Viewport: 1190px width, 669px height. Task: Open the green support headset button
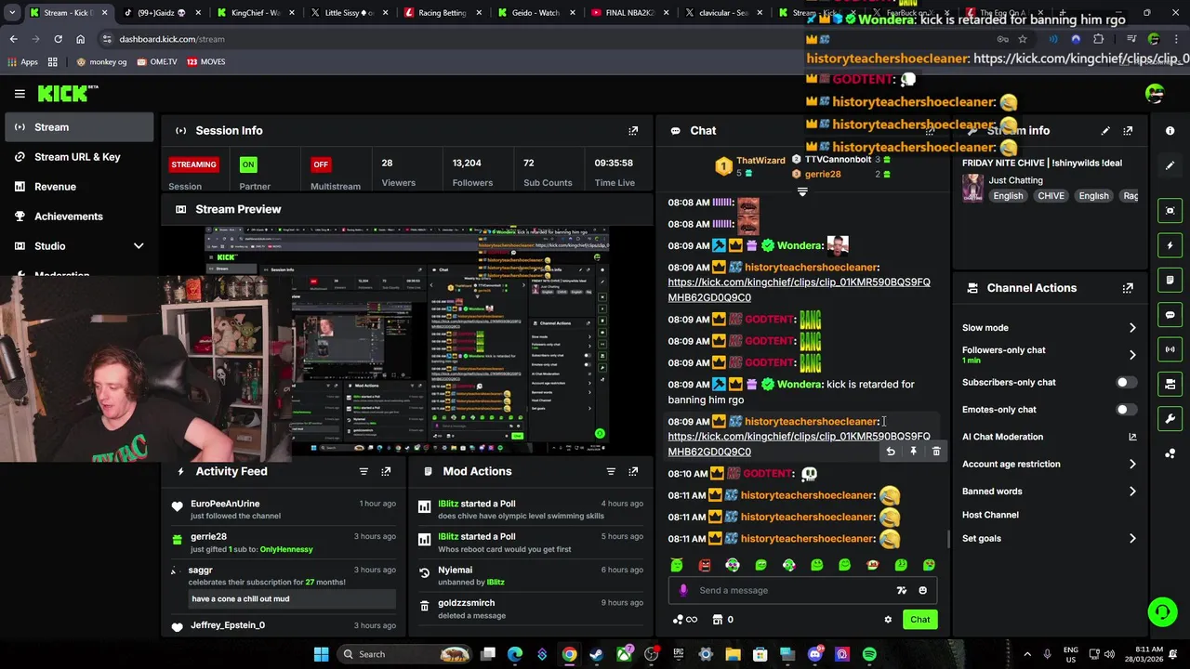click(1162, 611)
